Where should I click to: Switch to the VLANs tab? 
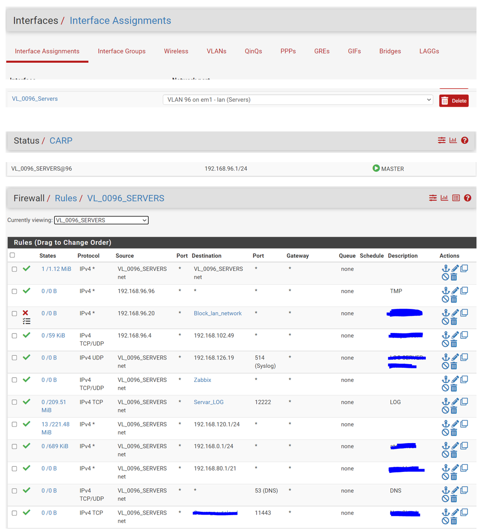pos(217,51)
